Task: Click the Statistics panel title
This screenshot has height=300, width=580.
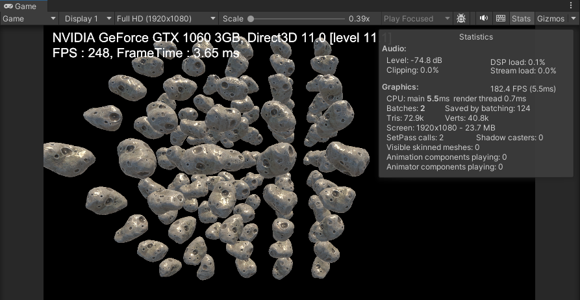Action: pyautogui.click(x=475, y=37)
